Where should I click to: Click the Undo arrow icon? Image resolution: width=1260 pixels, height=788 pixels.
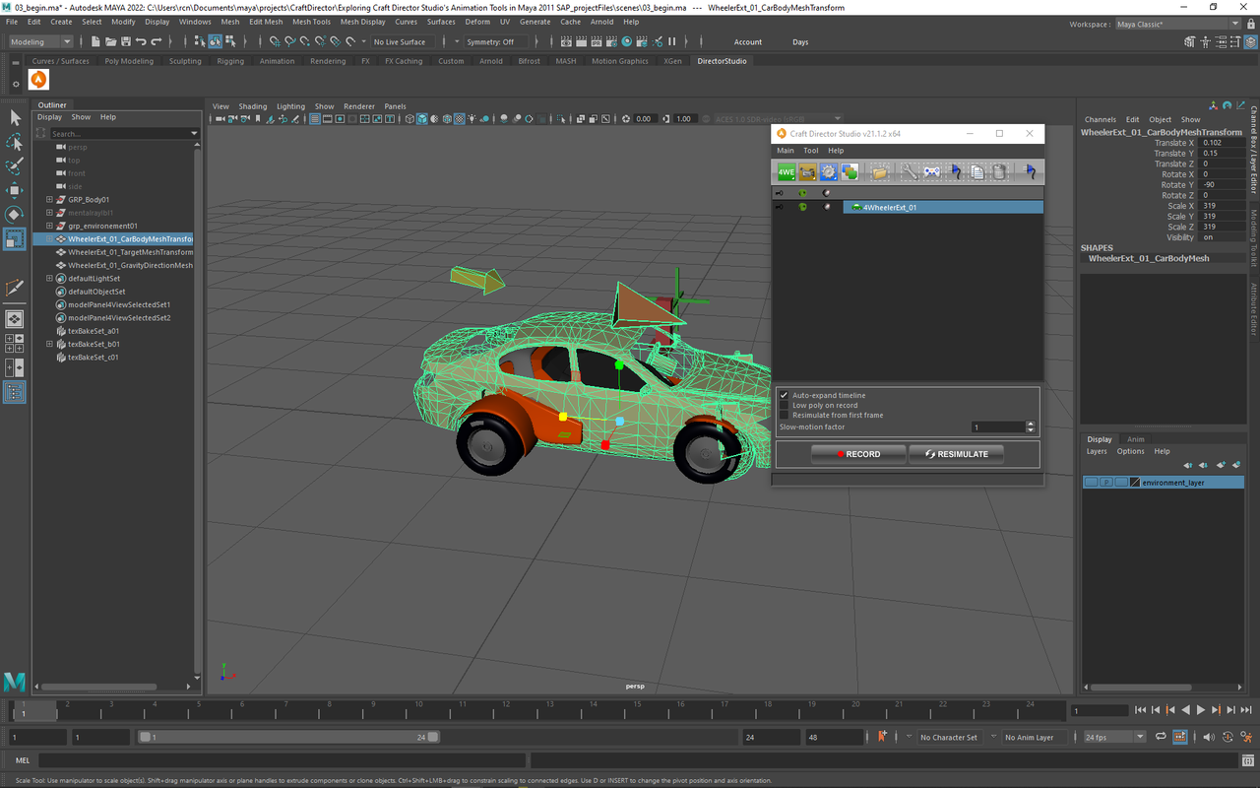[x=141, y=41]
